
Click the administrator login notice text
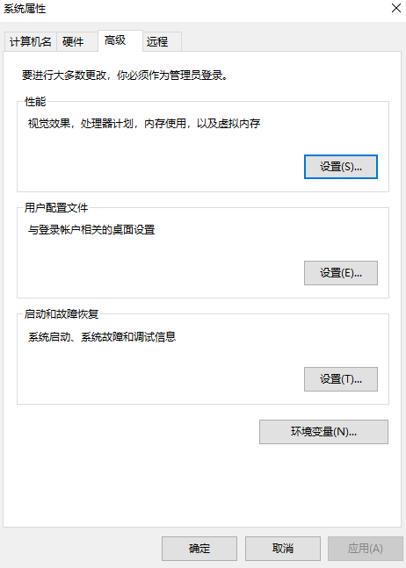click(x=126, y=75)
